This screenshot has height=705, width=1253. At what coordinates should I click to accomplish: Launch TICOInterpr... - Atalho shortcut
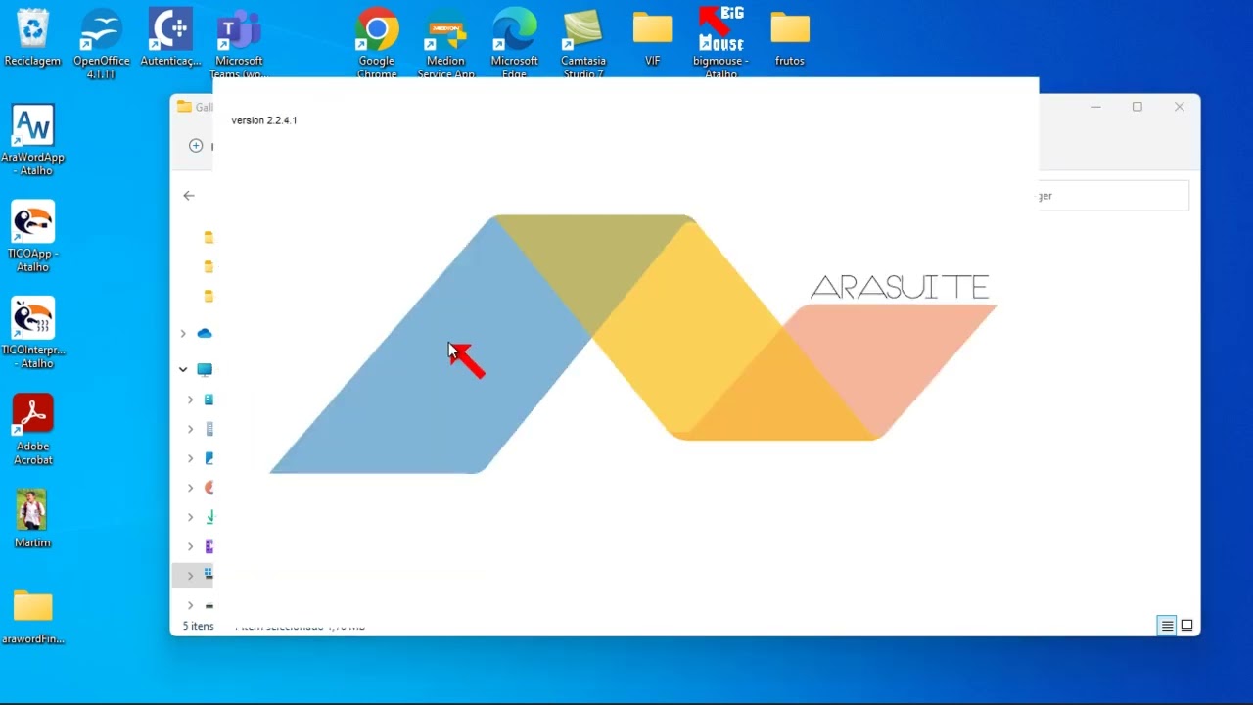click(33, 332)
